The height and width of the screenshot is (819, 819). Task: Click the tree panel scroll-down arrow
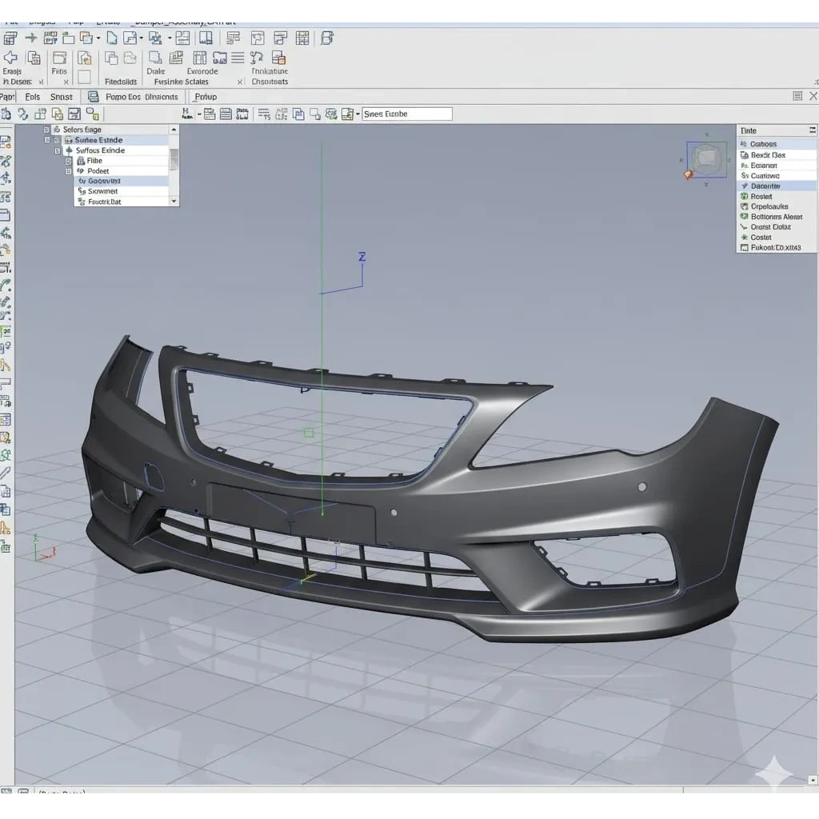(174, 201)
